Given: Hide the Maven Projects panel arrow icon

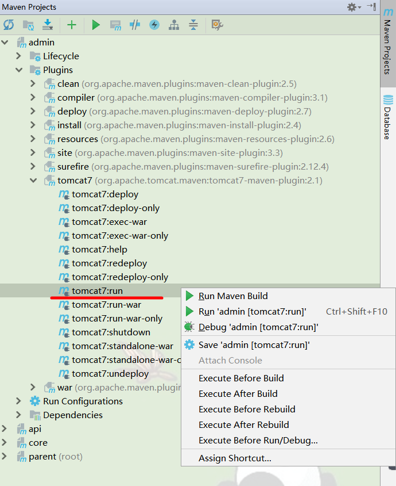Looking at the screenshot, I should point(371,7).
